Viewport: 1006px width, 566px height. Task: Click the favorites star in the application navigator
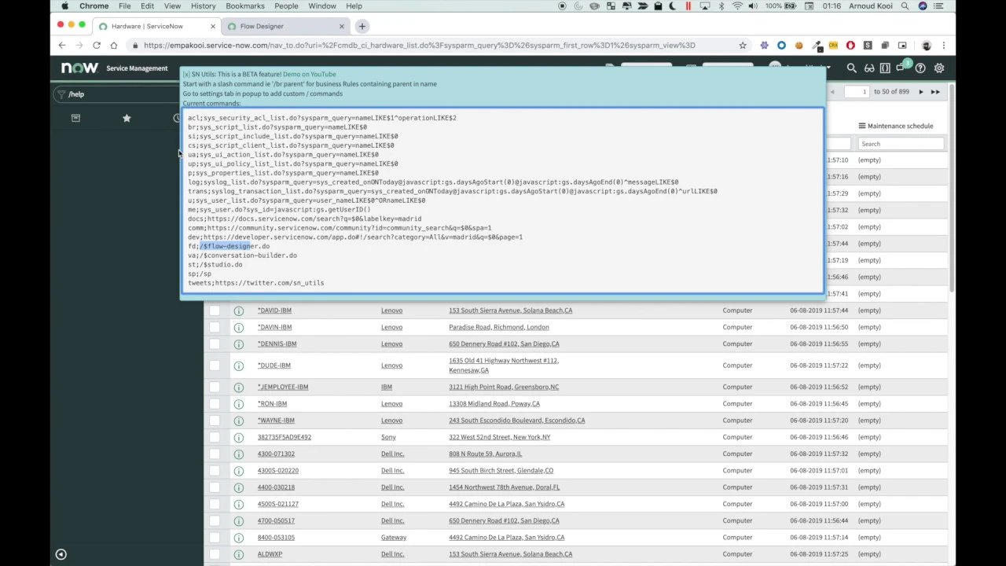(127, 118)
